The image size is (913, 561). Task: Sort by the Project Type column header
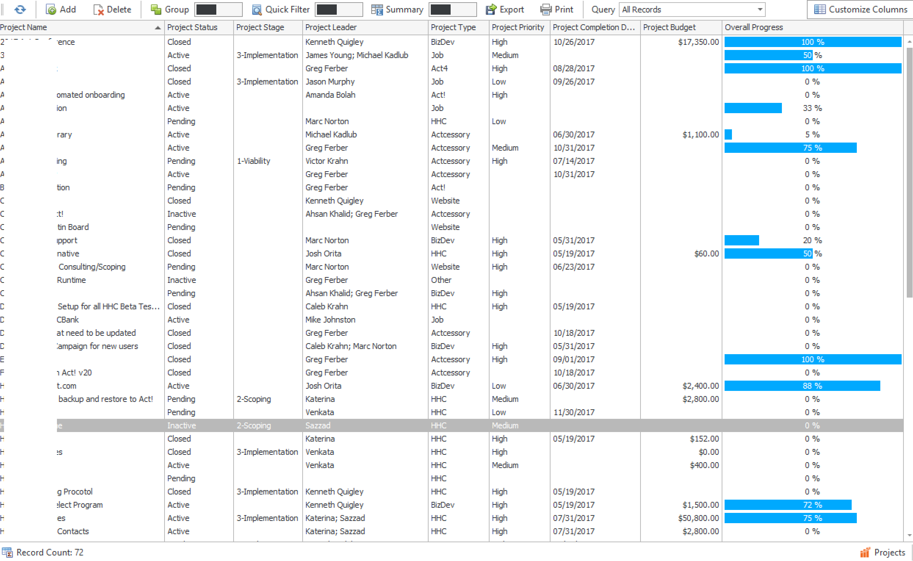coord(459,28)
